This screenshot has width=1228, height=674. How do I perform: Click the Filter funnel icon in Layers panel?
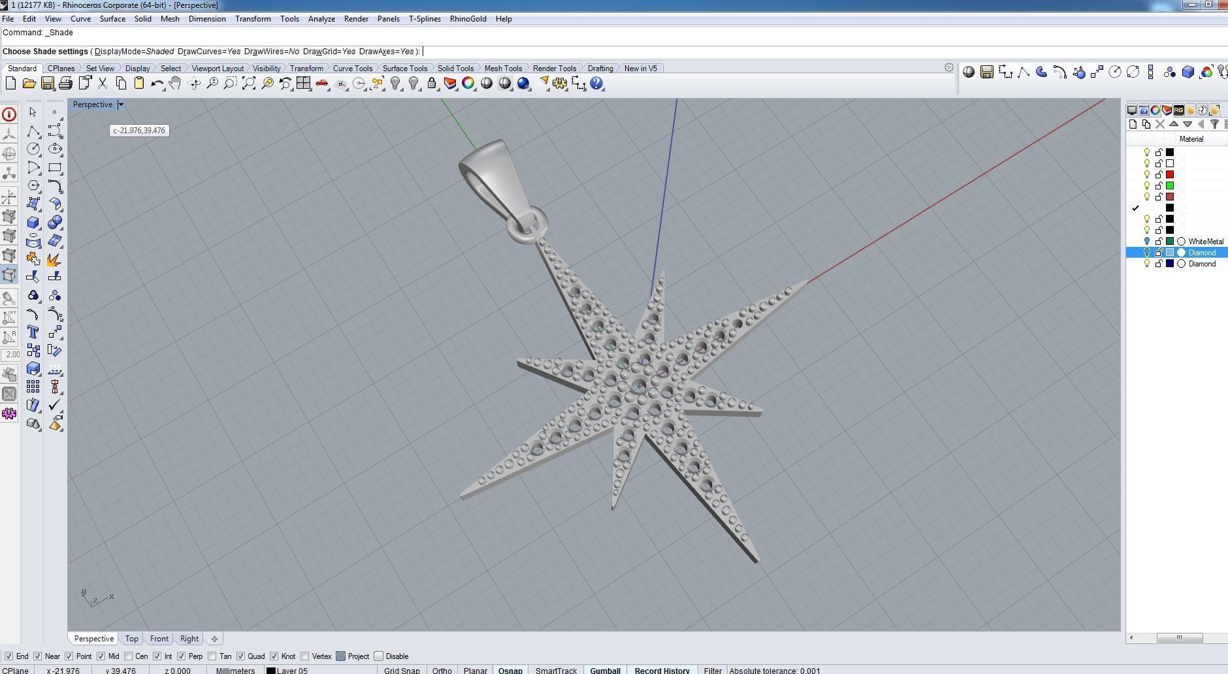click(1214, 124)
